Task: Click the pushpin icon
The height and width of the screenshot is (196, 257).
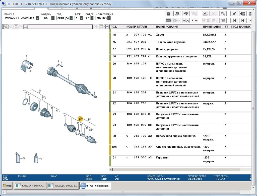Action: point(234,14)
